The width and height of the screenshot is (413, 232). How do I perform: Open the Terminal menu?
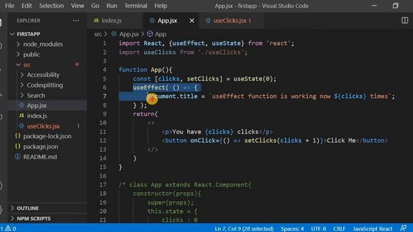[x=136, y=6]
